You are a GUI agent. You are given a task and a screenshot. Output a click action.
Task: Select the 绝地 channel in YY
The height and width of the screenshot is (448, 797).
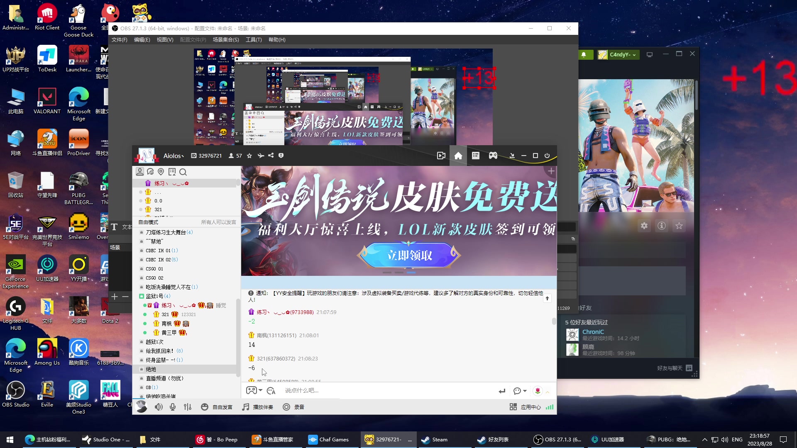click(185, 369)
